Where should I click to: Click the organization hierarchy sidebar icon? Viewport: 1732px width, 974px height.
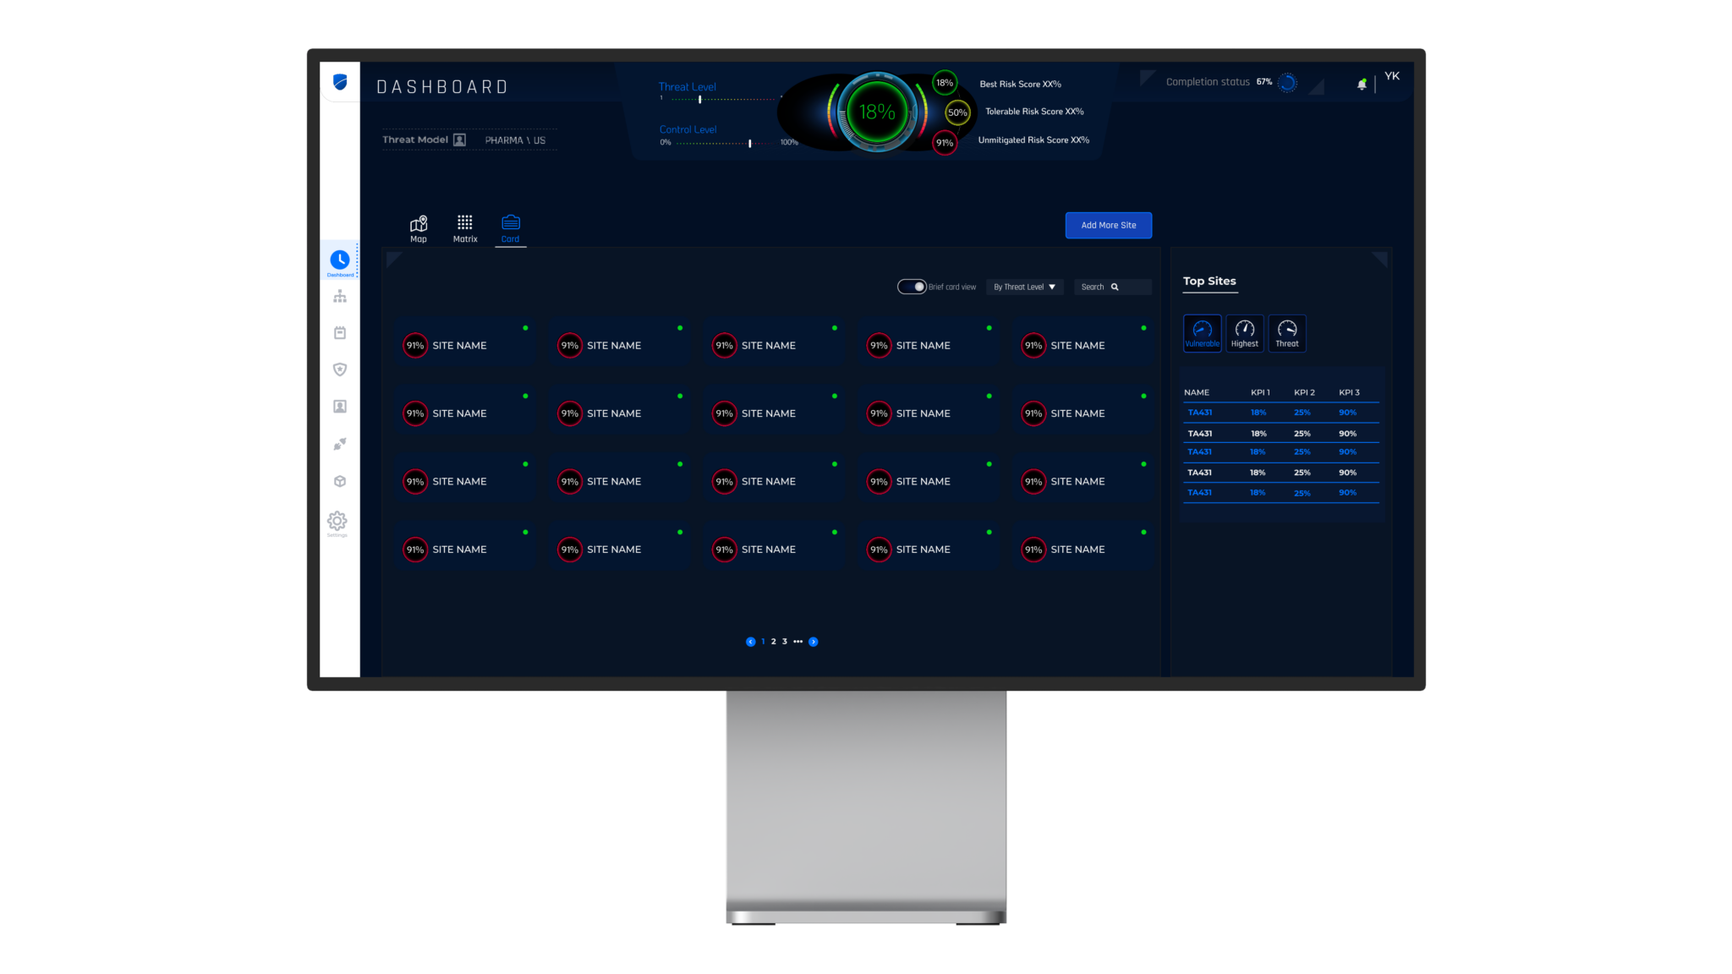(x=340, y=297)
